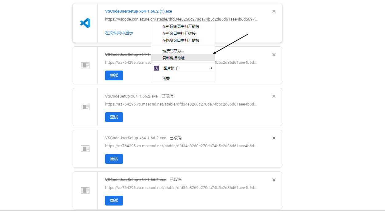Viewport: 385px width, 223px height.
Task: Remove the VSCodeUserSetup-x64-1.66.2 (1).exe entry with its X
Action: tap(274, 11)
